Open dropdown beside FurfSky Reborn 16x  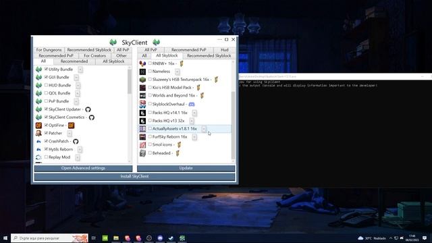[194, 137]
